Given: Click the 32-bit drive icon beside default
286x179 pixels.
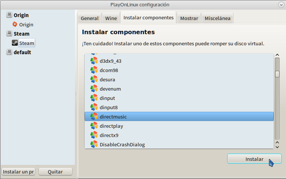Looking at the screenshot, I should click(x=9, y=52).
